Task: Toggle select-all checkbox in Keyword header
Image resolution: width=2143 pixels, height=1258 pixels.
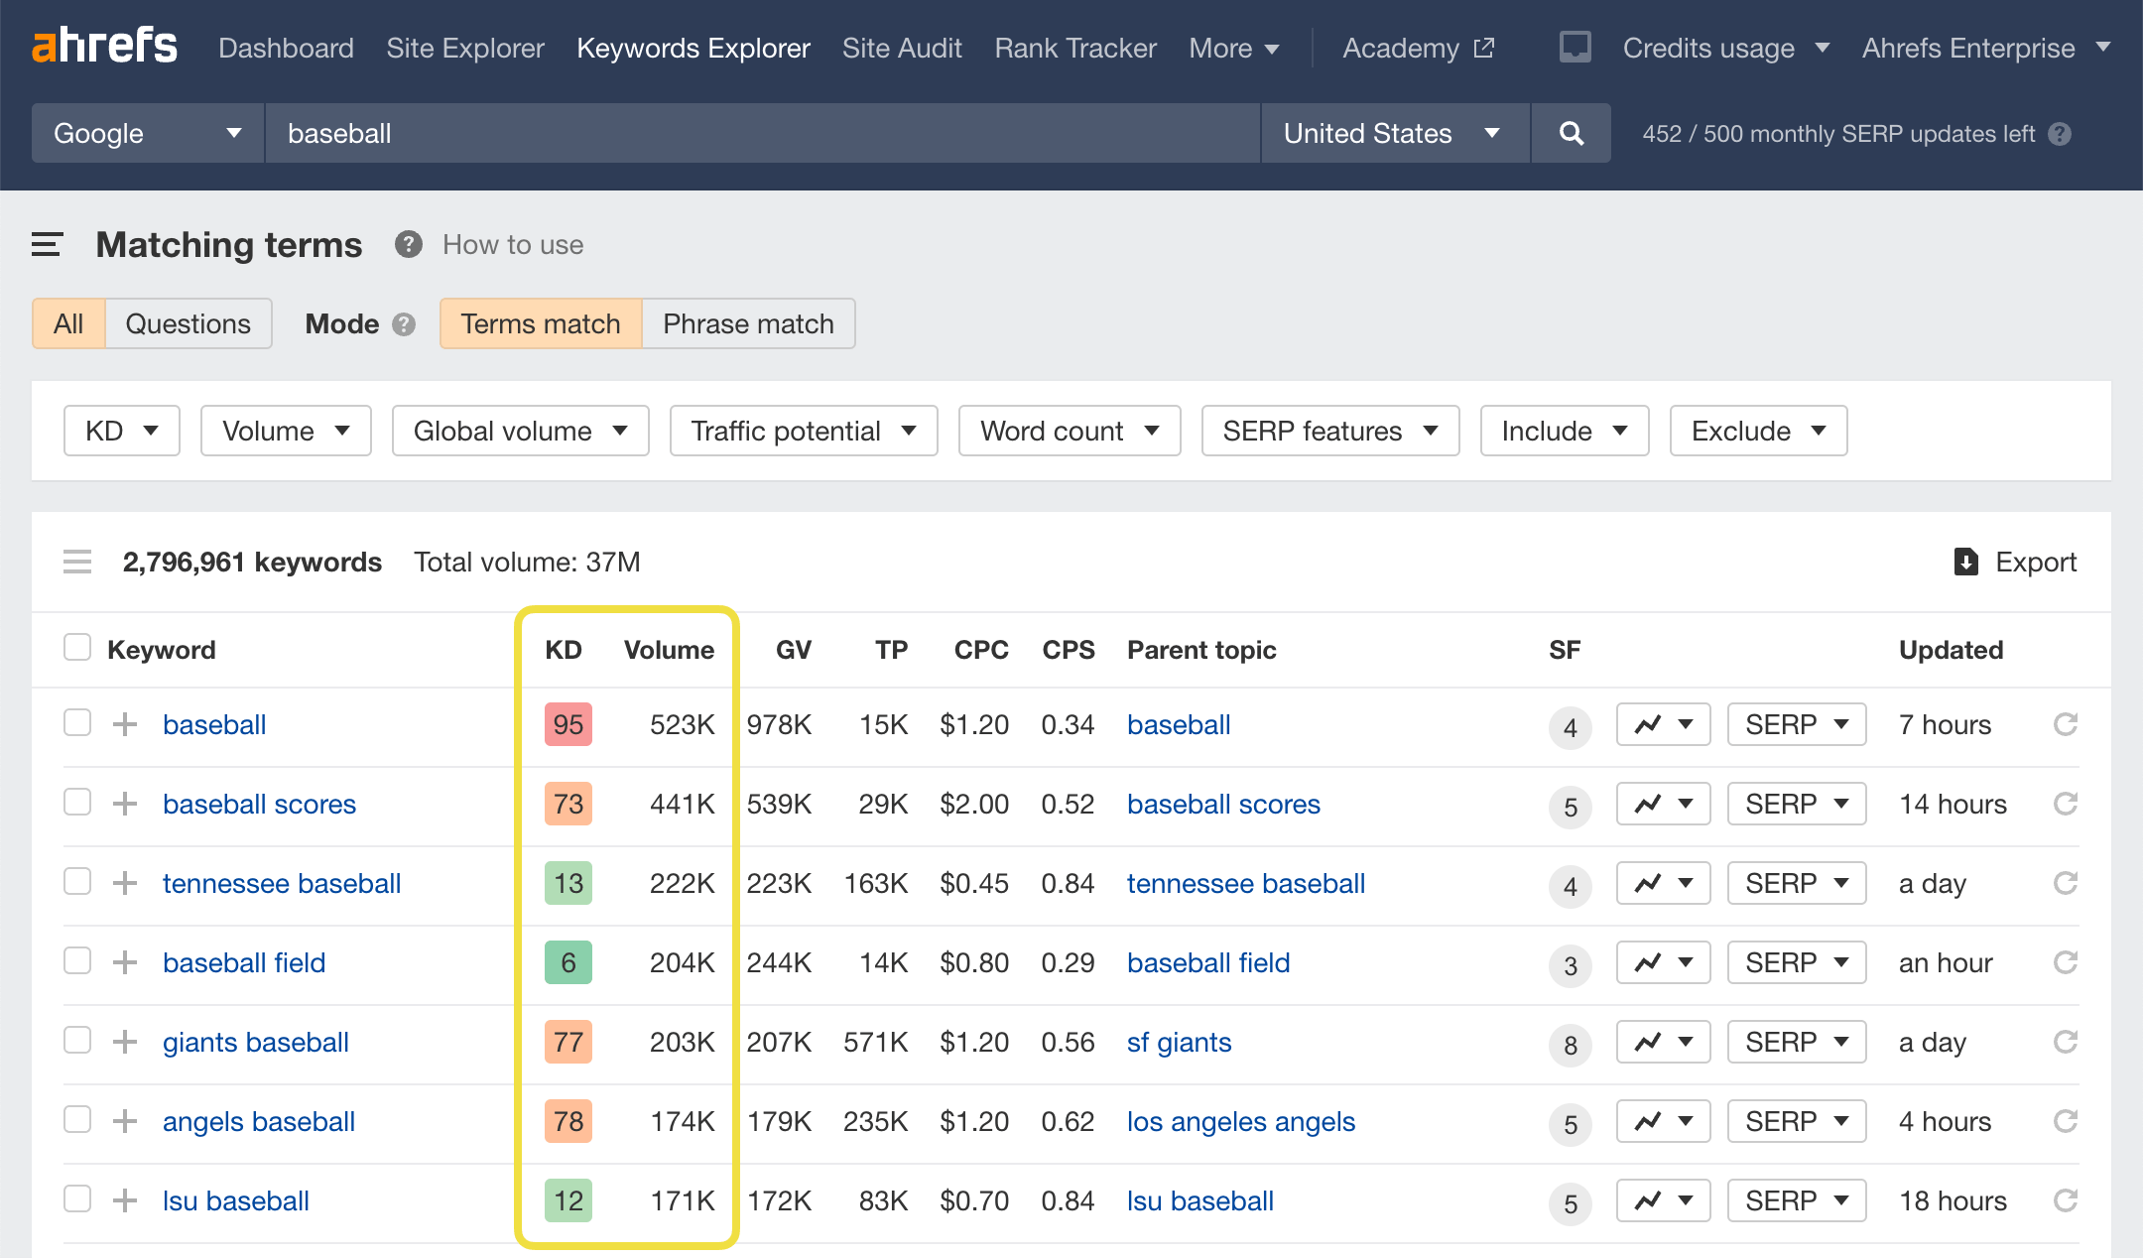Action: 77,648
